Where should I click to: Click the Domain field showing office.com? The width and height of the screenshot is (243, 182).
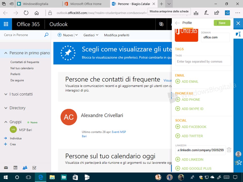(215, 37)
